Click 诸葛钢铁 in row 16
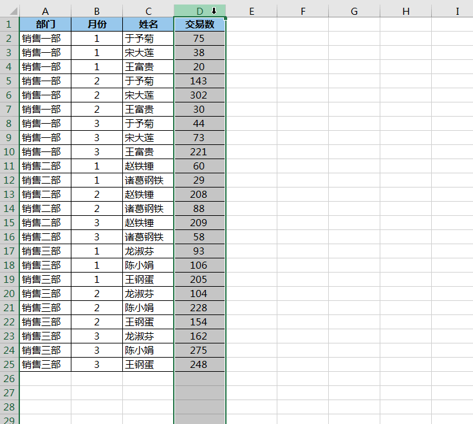 point(144,236)
